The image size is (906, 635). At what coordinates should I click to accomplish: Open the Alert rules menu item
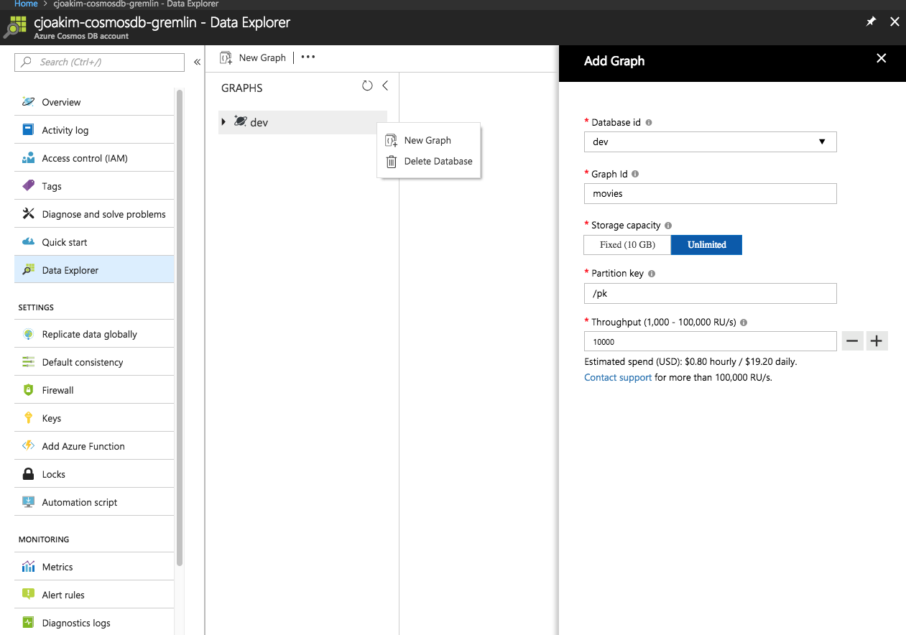(94, 595)
